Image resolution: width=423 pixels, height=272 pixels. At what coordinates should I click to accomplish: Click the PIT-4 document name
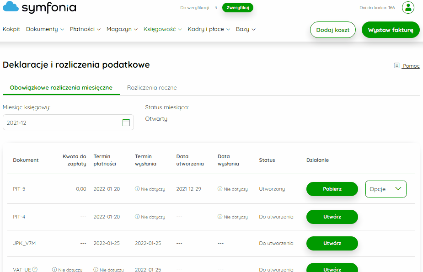tap(19, 217)
